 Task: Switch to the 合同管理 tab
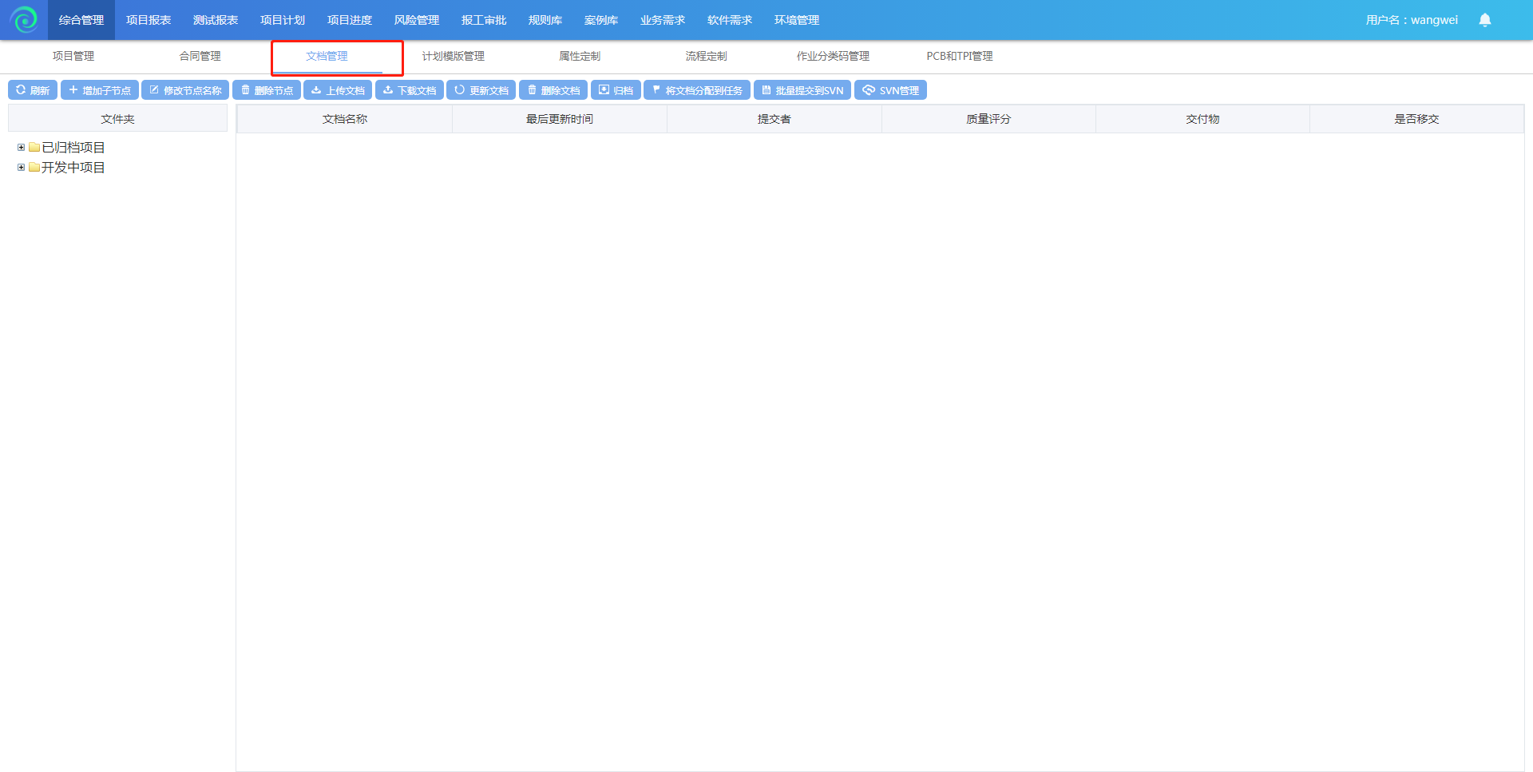[x=200, y=56]
